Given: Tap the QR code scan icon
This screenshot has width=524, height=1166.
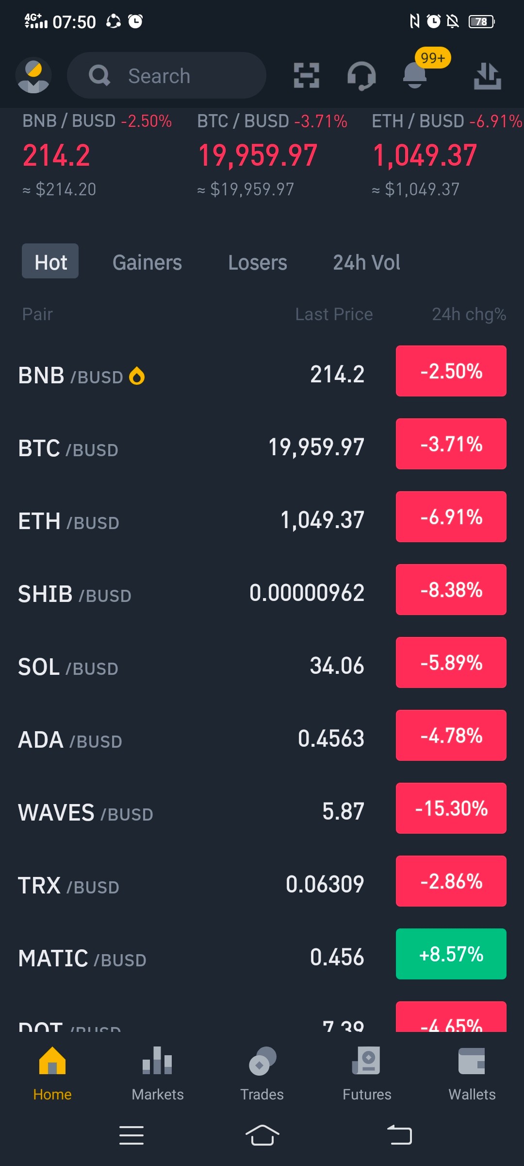Looking at the screenshot, I should coord(307,76).
